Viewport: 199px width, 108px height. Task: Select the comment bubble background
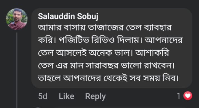point(111,48)
